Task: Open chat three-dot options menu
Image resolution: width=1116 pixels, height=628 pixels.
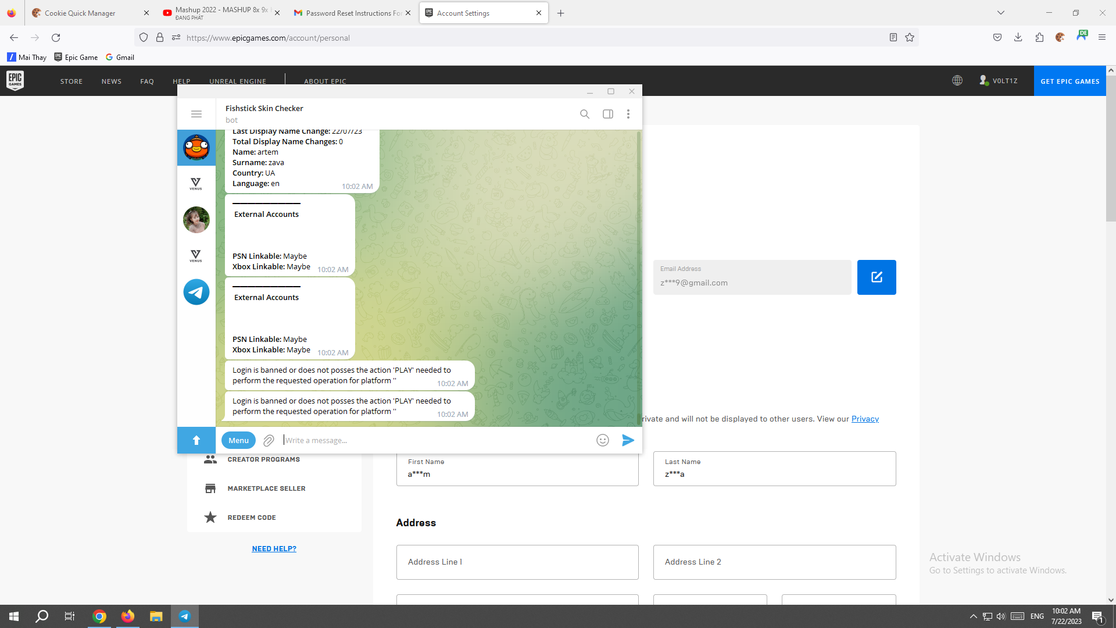Action: (628, 114)
